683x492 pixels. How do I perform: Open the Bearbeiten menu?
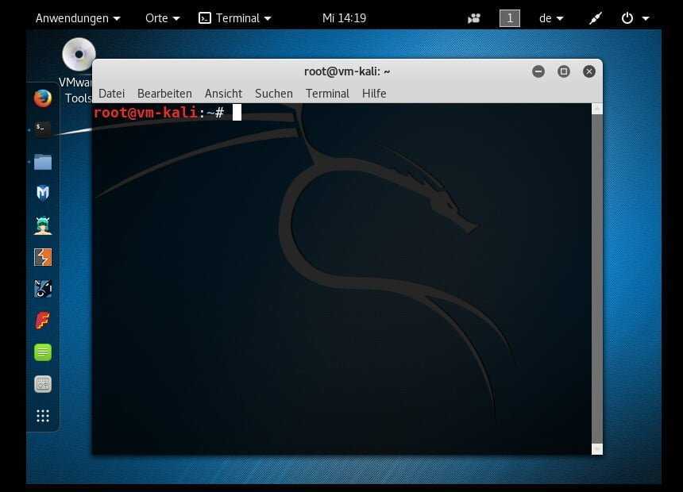pos(164,94)
